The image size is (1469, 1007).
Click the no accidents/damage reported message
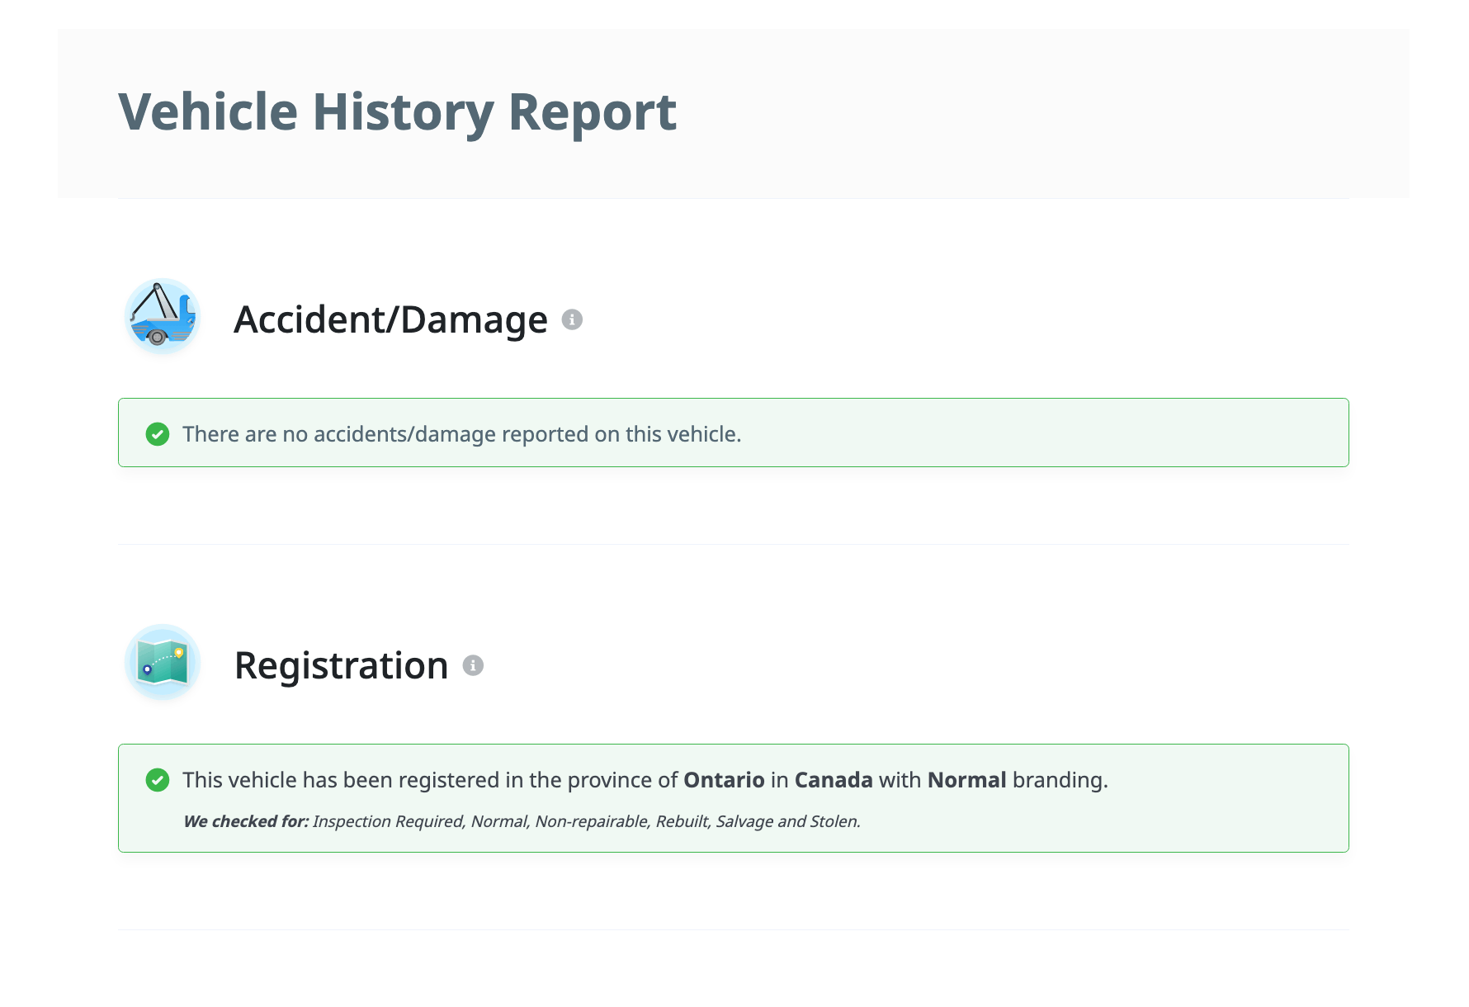[461, 434]
